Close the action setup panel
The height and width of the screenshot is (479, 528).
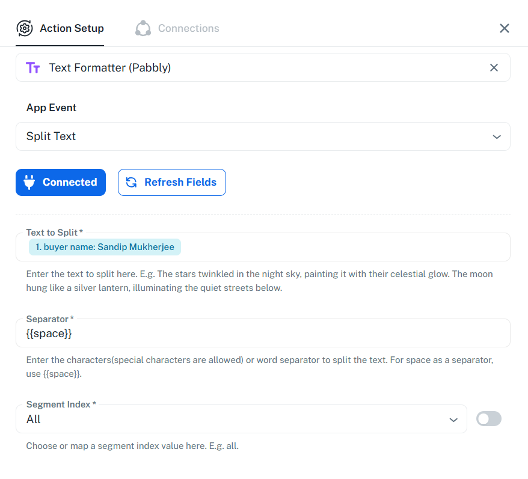click(505, 28)
